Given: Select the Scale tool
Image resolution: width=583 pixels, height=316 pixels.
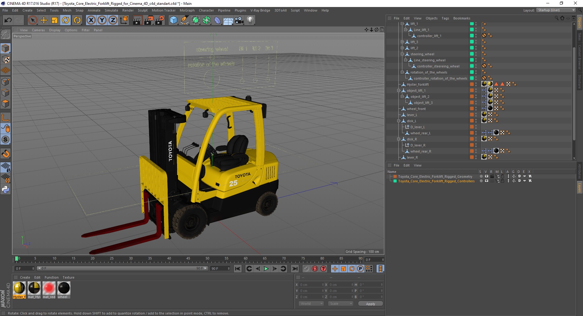Looking at the screenshot, I should 55,20.
